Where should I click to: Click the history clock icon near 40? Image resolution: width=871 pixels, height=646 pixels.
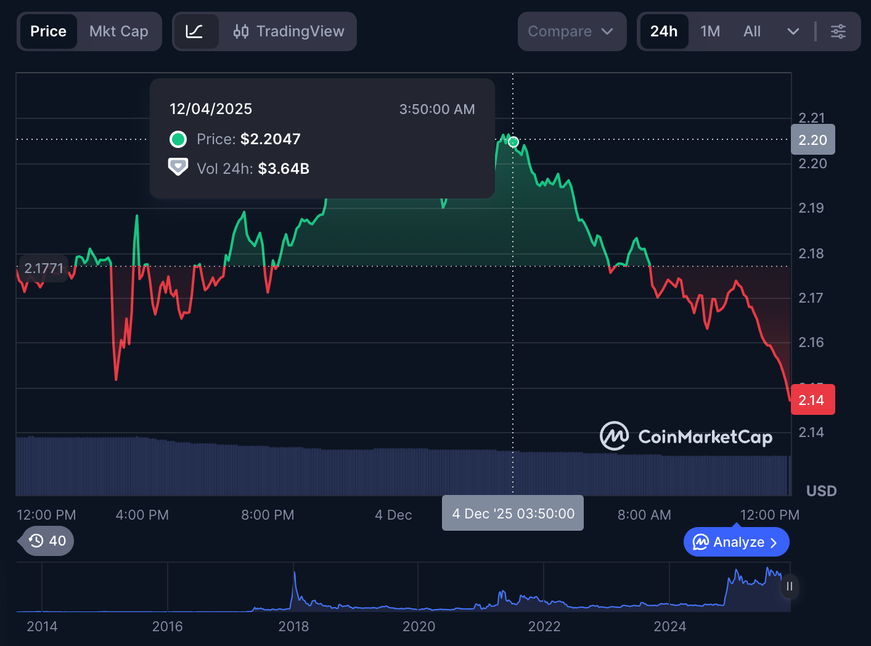click(36, 541)
